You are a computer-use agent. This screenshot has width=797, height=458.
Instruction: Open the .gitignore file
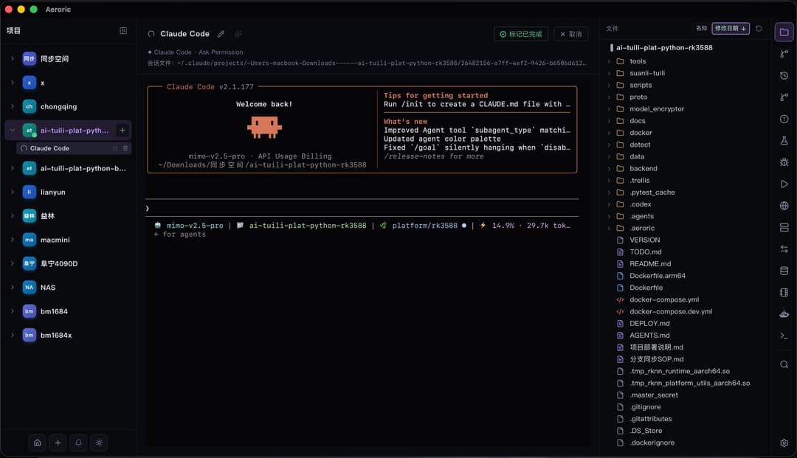[645, 406]
